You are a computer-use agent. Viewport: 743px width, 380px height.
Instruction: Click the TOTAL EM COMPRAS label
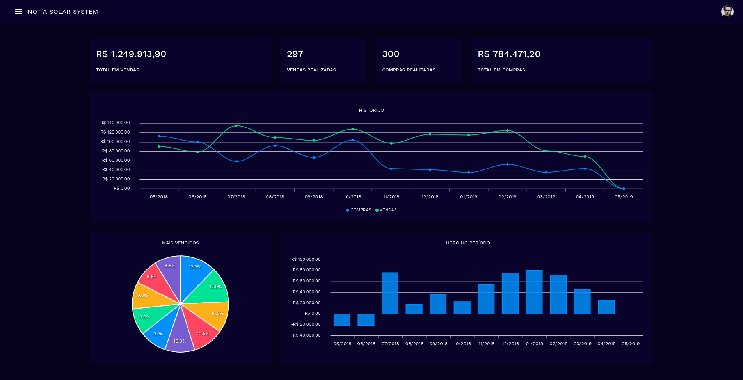(x=501, y=70)
